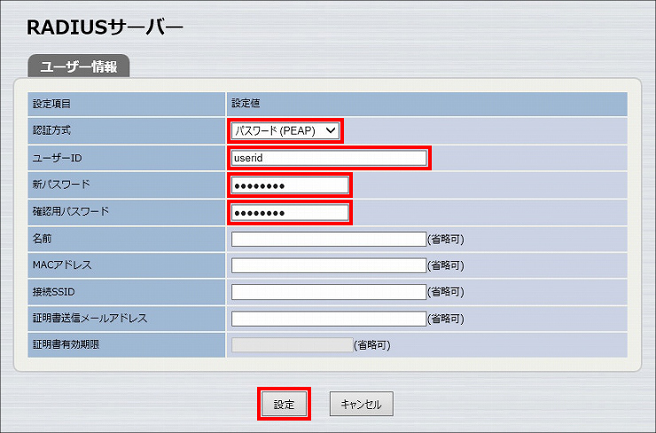
Task: Click the 新パスワード row label
Action: (x=61, y=185)
